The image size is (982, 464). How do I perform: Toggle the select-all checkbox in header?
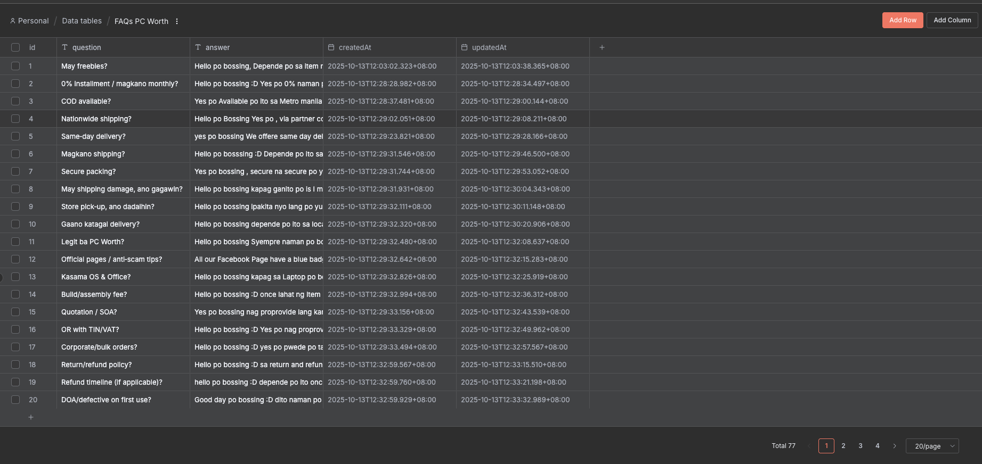(x=15, y=47)
